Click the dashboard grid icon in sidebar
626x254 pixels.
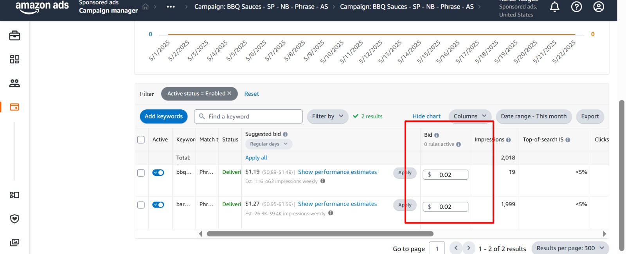point(14,59)
